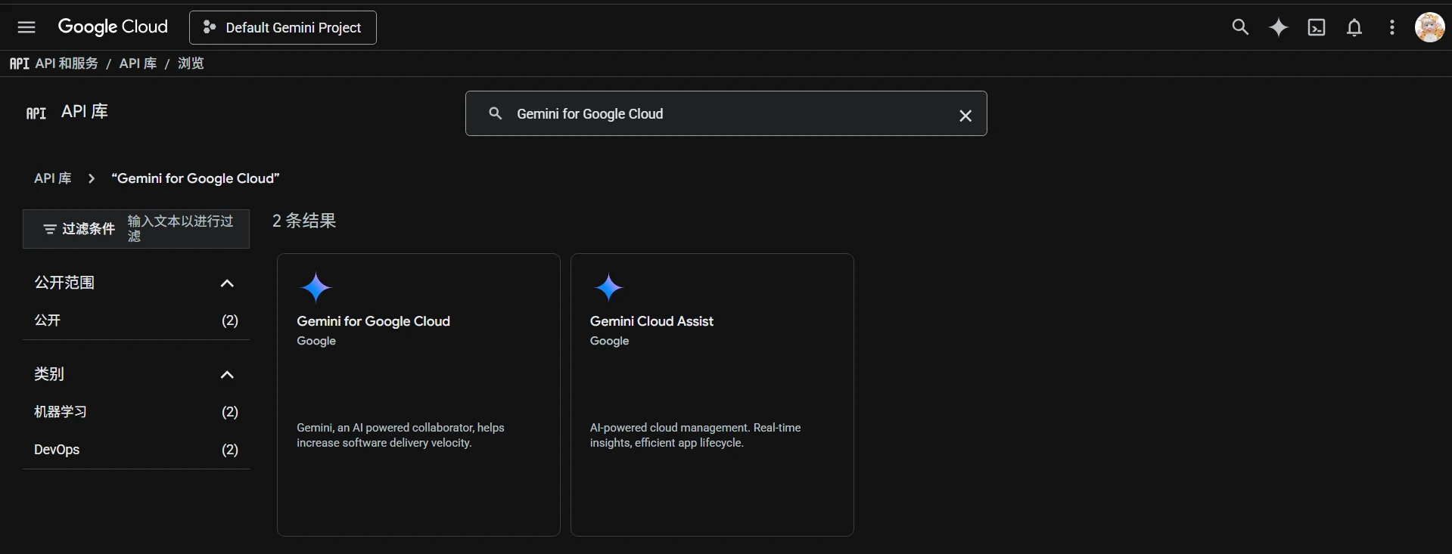Focus the API library search field
The image size is (1452, 554).
(726, 113)
